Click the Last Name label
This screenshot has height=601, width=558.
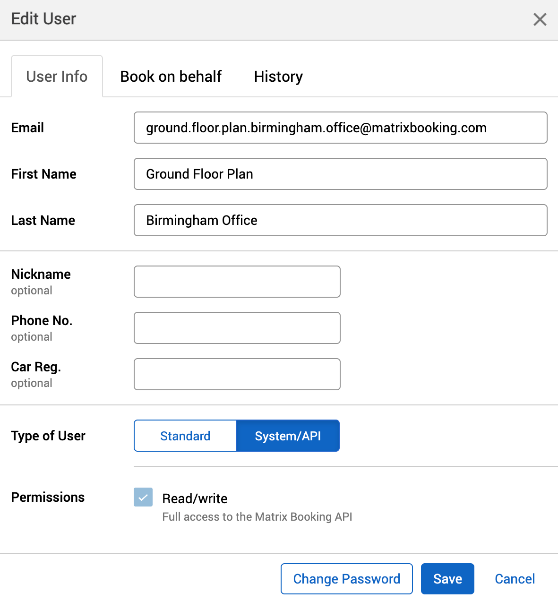tap(43, 220)
